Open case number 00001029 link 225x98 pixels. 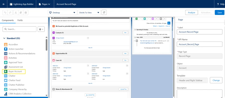click(x=55, y=73)
